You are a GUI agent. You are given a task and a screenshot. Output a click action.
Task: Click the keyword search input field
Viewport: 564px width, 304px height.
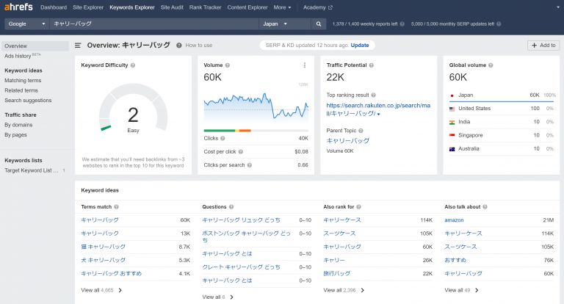(x=154, y=24)
